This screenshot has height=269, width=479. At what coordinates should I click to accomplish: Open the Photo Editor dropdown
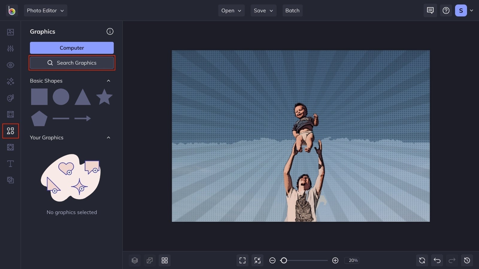[x=45, y=10]
